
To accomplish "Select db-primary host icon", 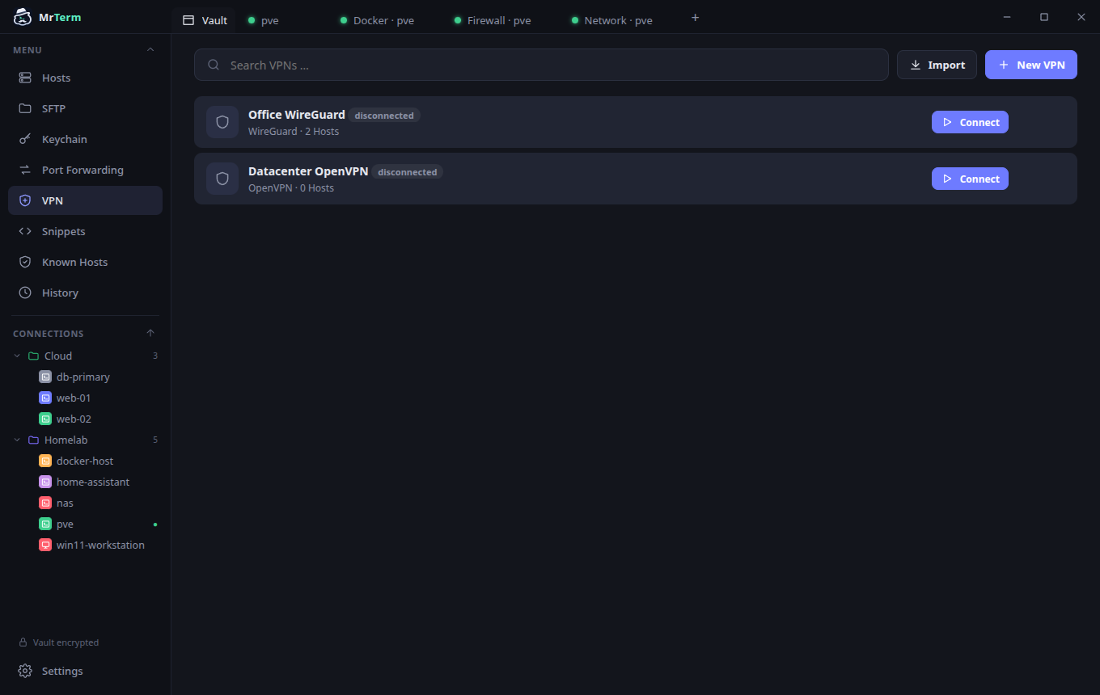I will coord(45,377).
